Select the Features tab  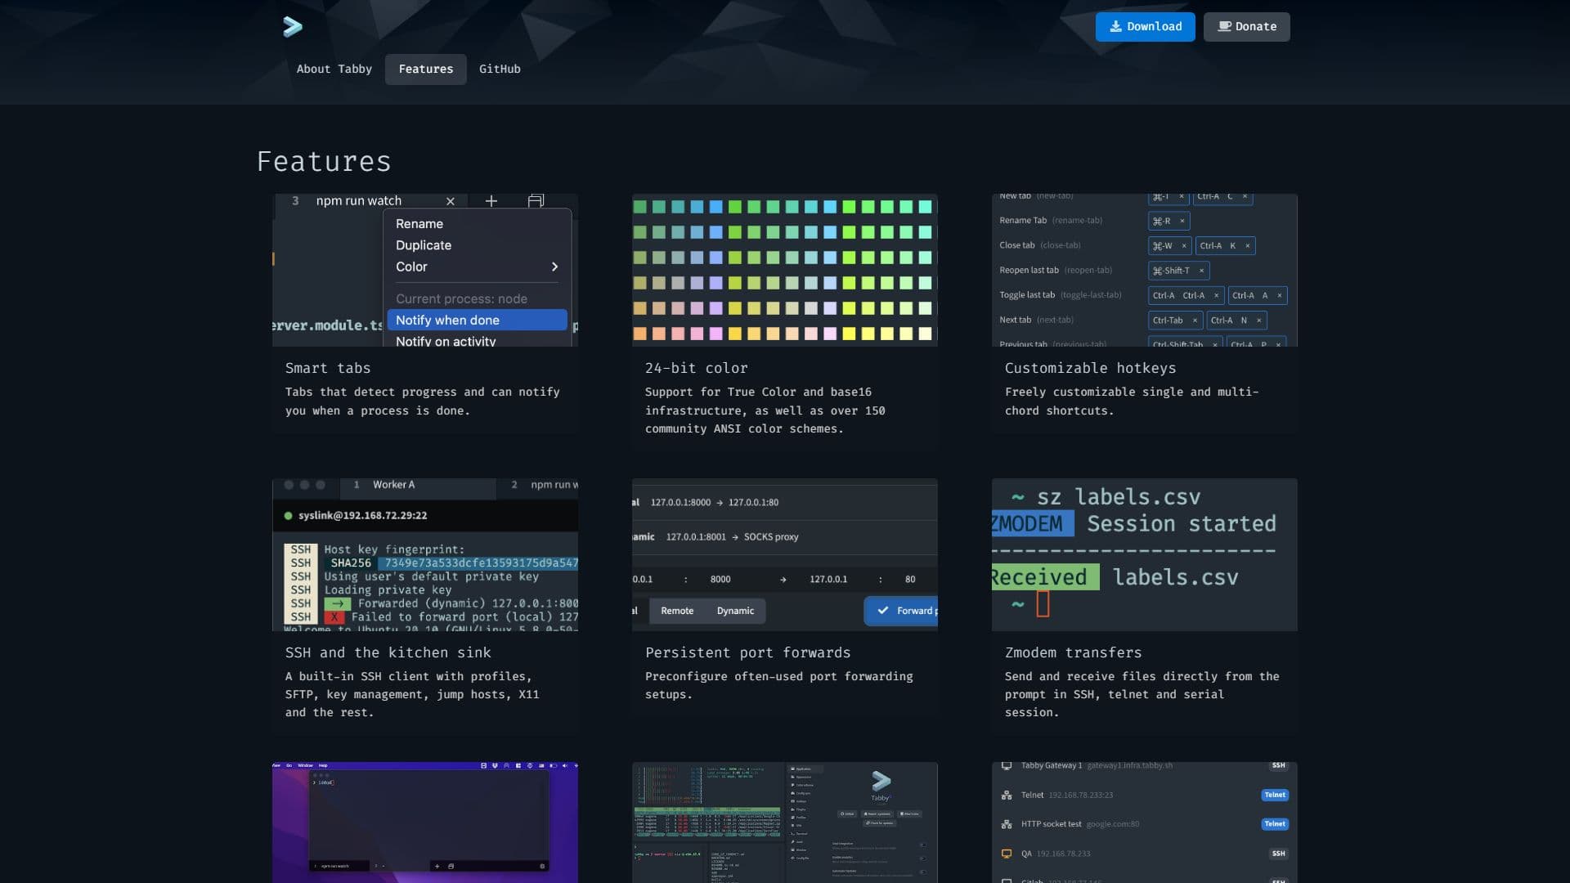[425, 69]
